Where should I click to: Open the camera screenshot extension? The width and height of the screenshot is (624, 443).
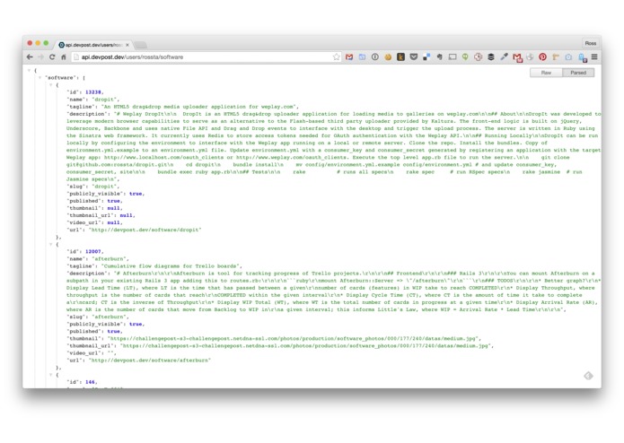[568, 56]
